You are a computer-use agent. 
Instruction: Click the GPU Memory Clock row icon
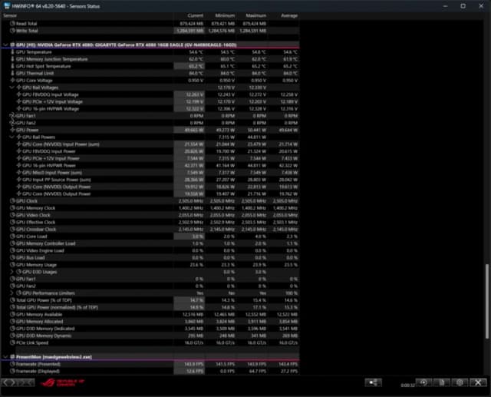pos(12,208)
